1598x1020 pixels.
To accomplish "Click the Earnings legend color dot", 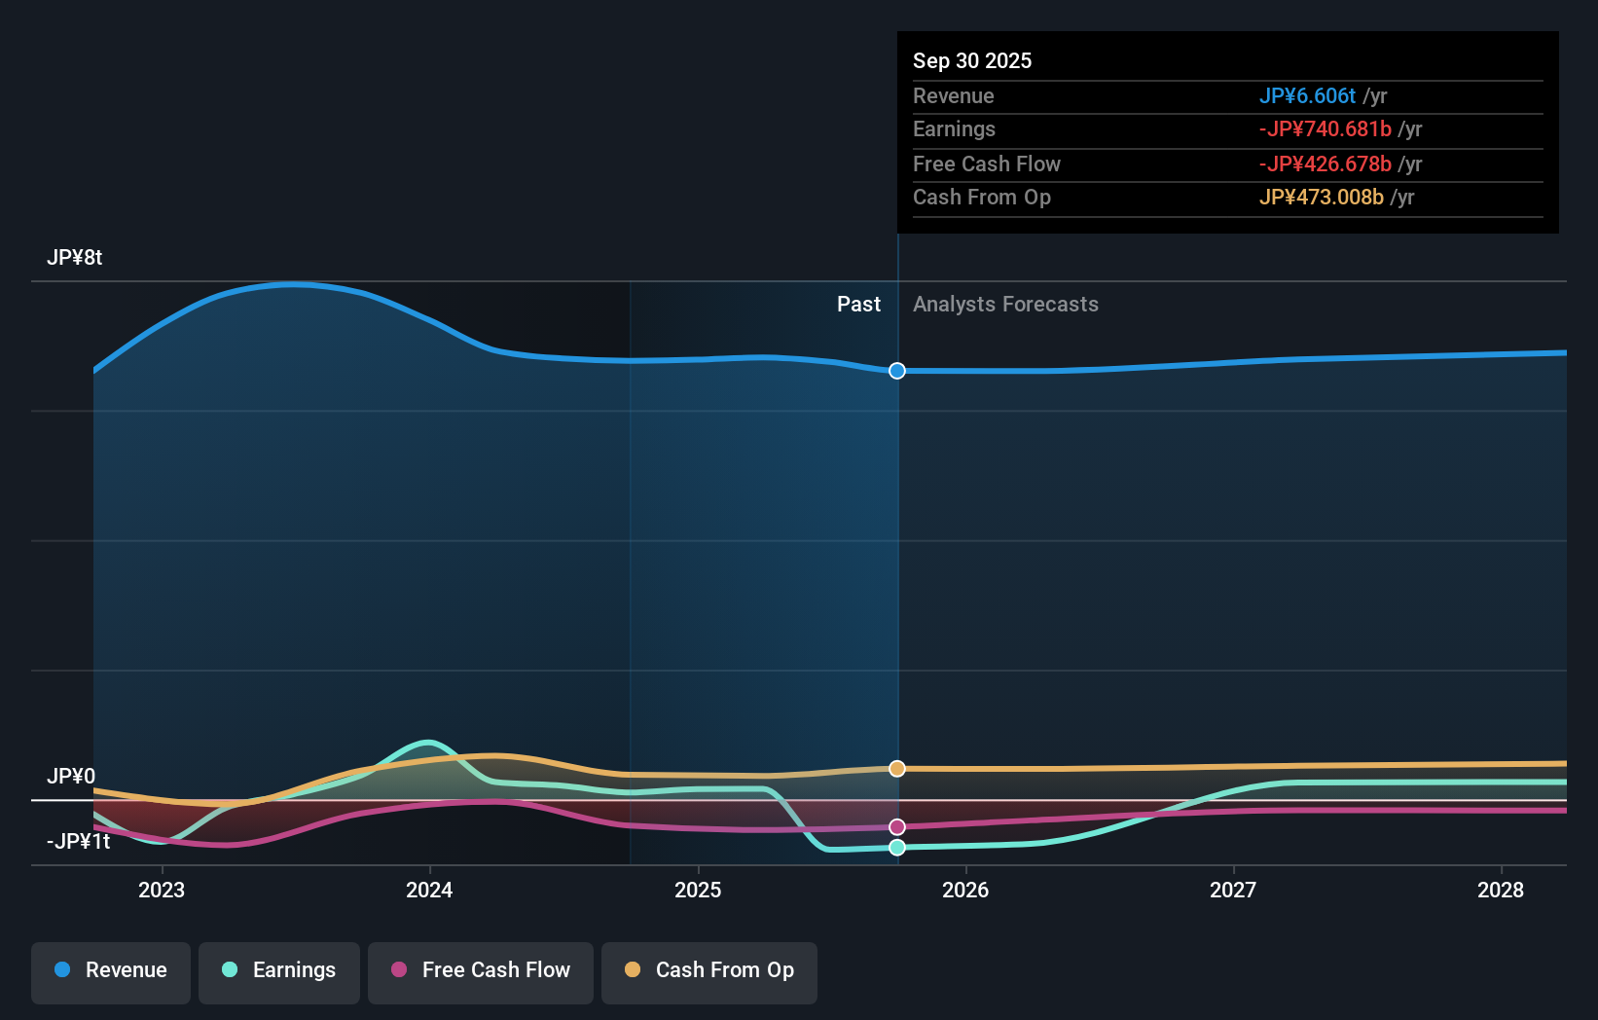I will pyautogui.click(x=228, y=970).
